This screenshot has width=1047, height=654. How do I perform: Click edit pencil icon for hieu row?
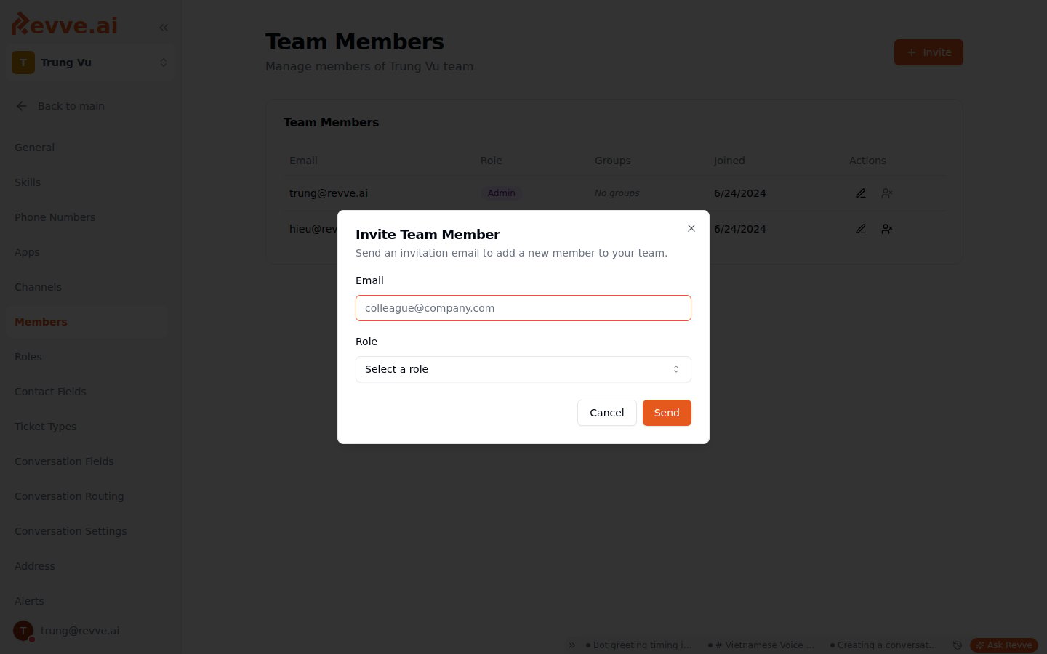(861, 229)
